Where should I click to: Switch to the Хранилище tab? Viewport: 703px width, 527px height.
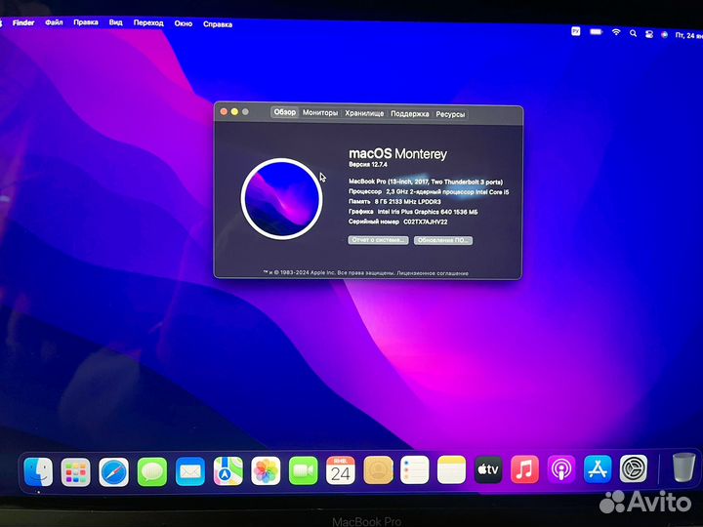[x=364, y=113]
